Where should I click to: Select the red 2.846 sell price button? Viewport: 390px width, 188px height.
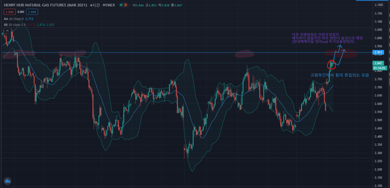point(10,11)
